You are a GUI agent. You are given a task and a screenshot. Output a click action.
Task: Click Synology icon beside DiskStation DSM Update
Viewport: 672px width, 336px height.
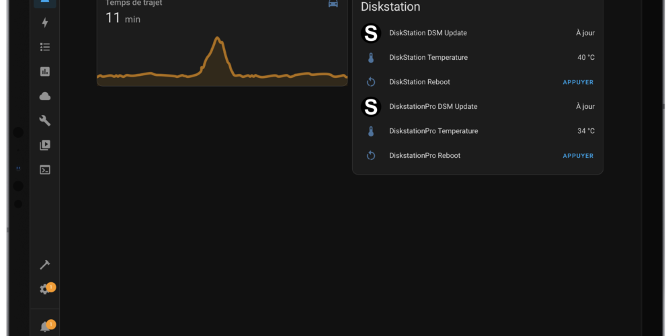[371, 33]
